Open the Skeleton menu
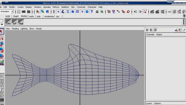 (65, 7)
